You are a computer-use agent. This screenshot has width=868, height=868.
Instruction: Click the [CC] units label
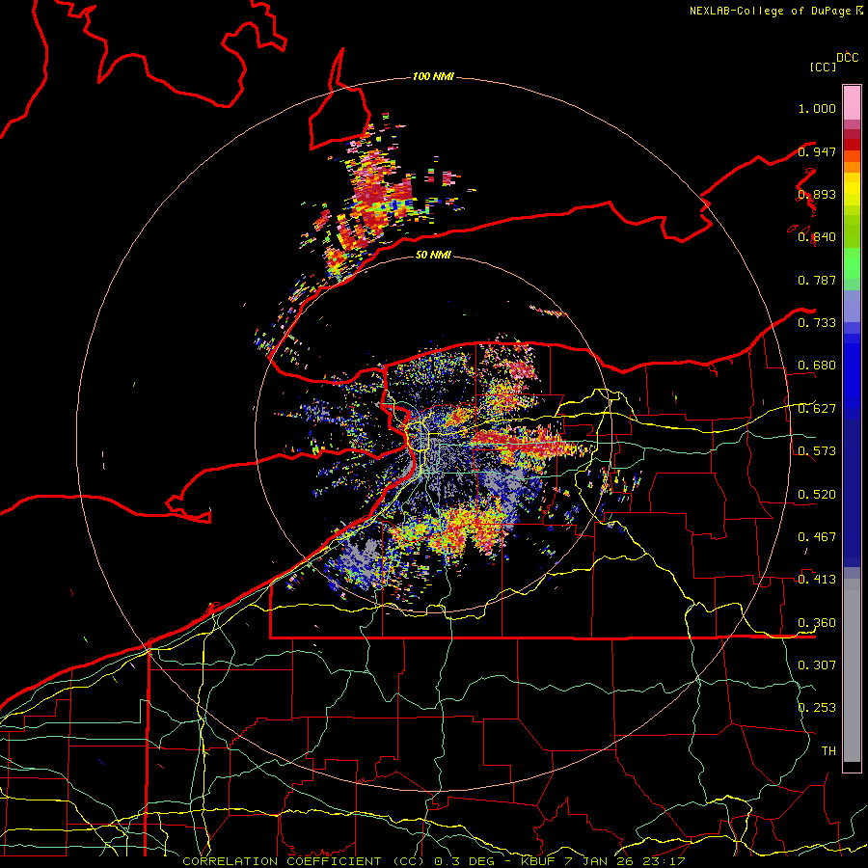coord(823,67)
